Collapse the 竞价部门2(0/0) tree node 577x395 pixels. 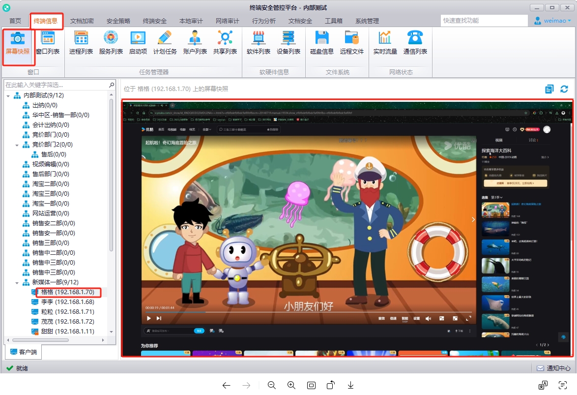tap(17, 145)
